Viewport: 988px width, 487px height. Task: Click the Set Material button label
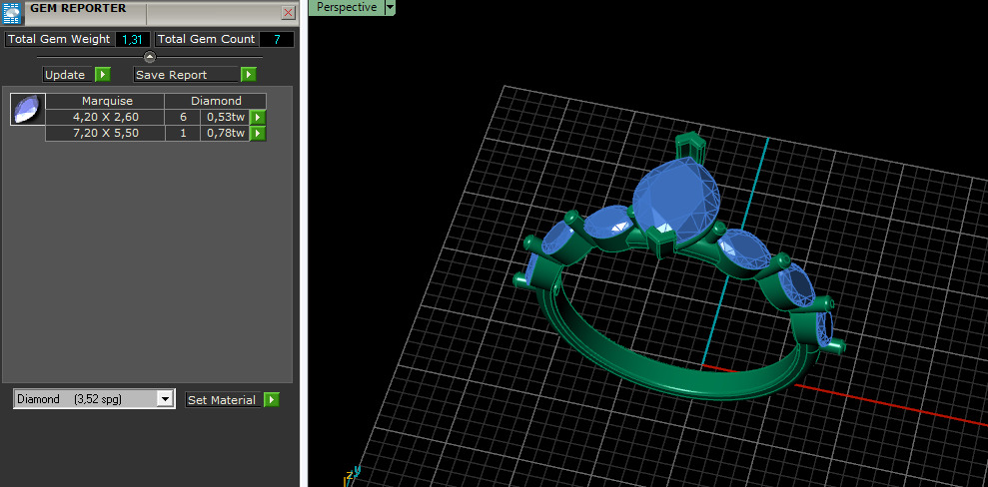click(223, 400)
